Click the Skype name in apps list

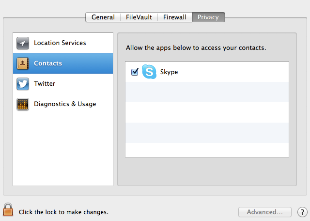pos(169,72)
